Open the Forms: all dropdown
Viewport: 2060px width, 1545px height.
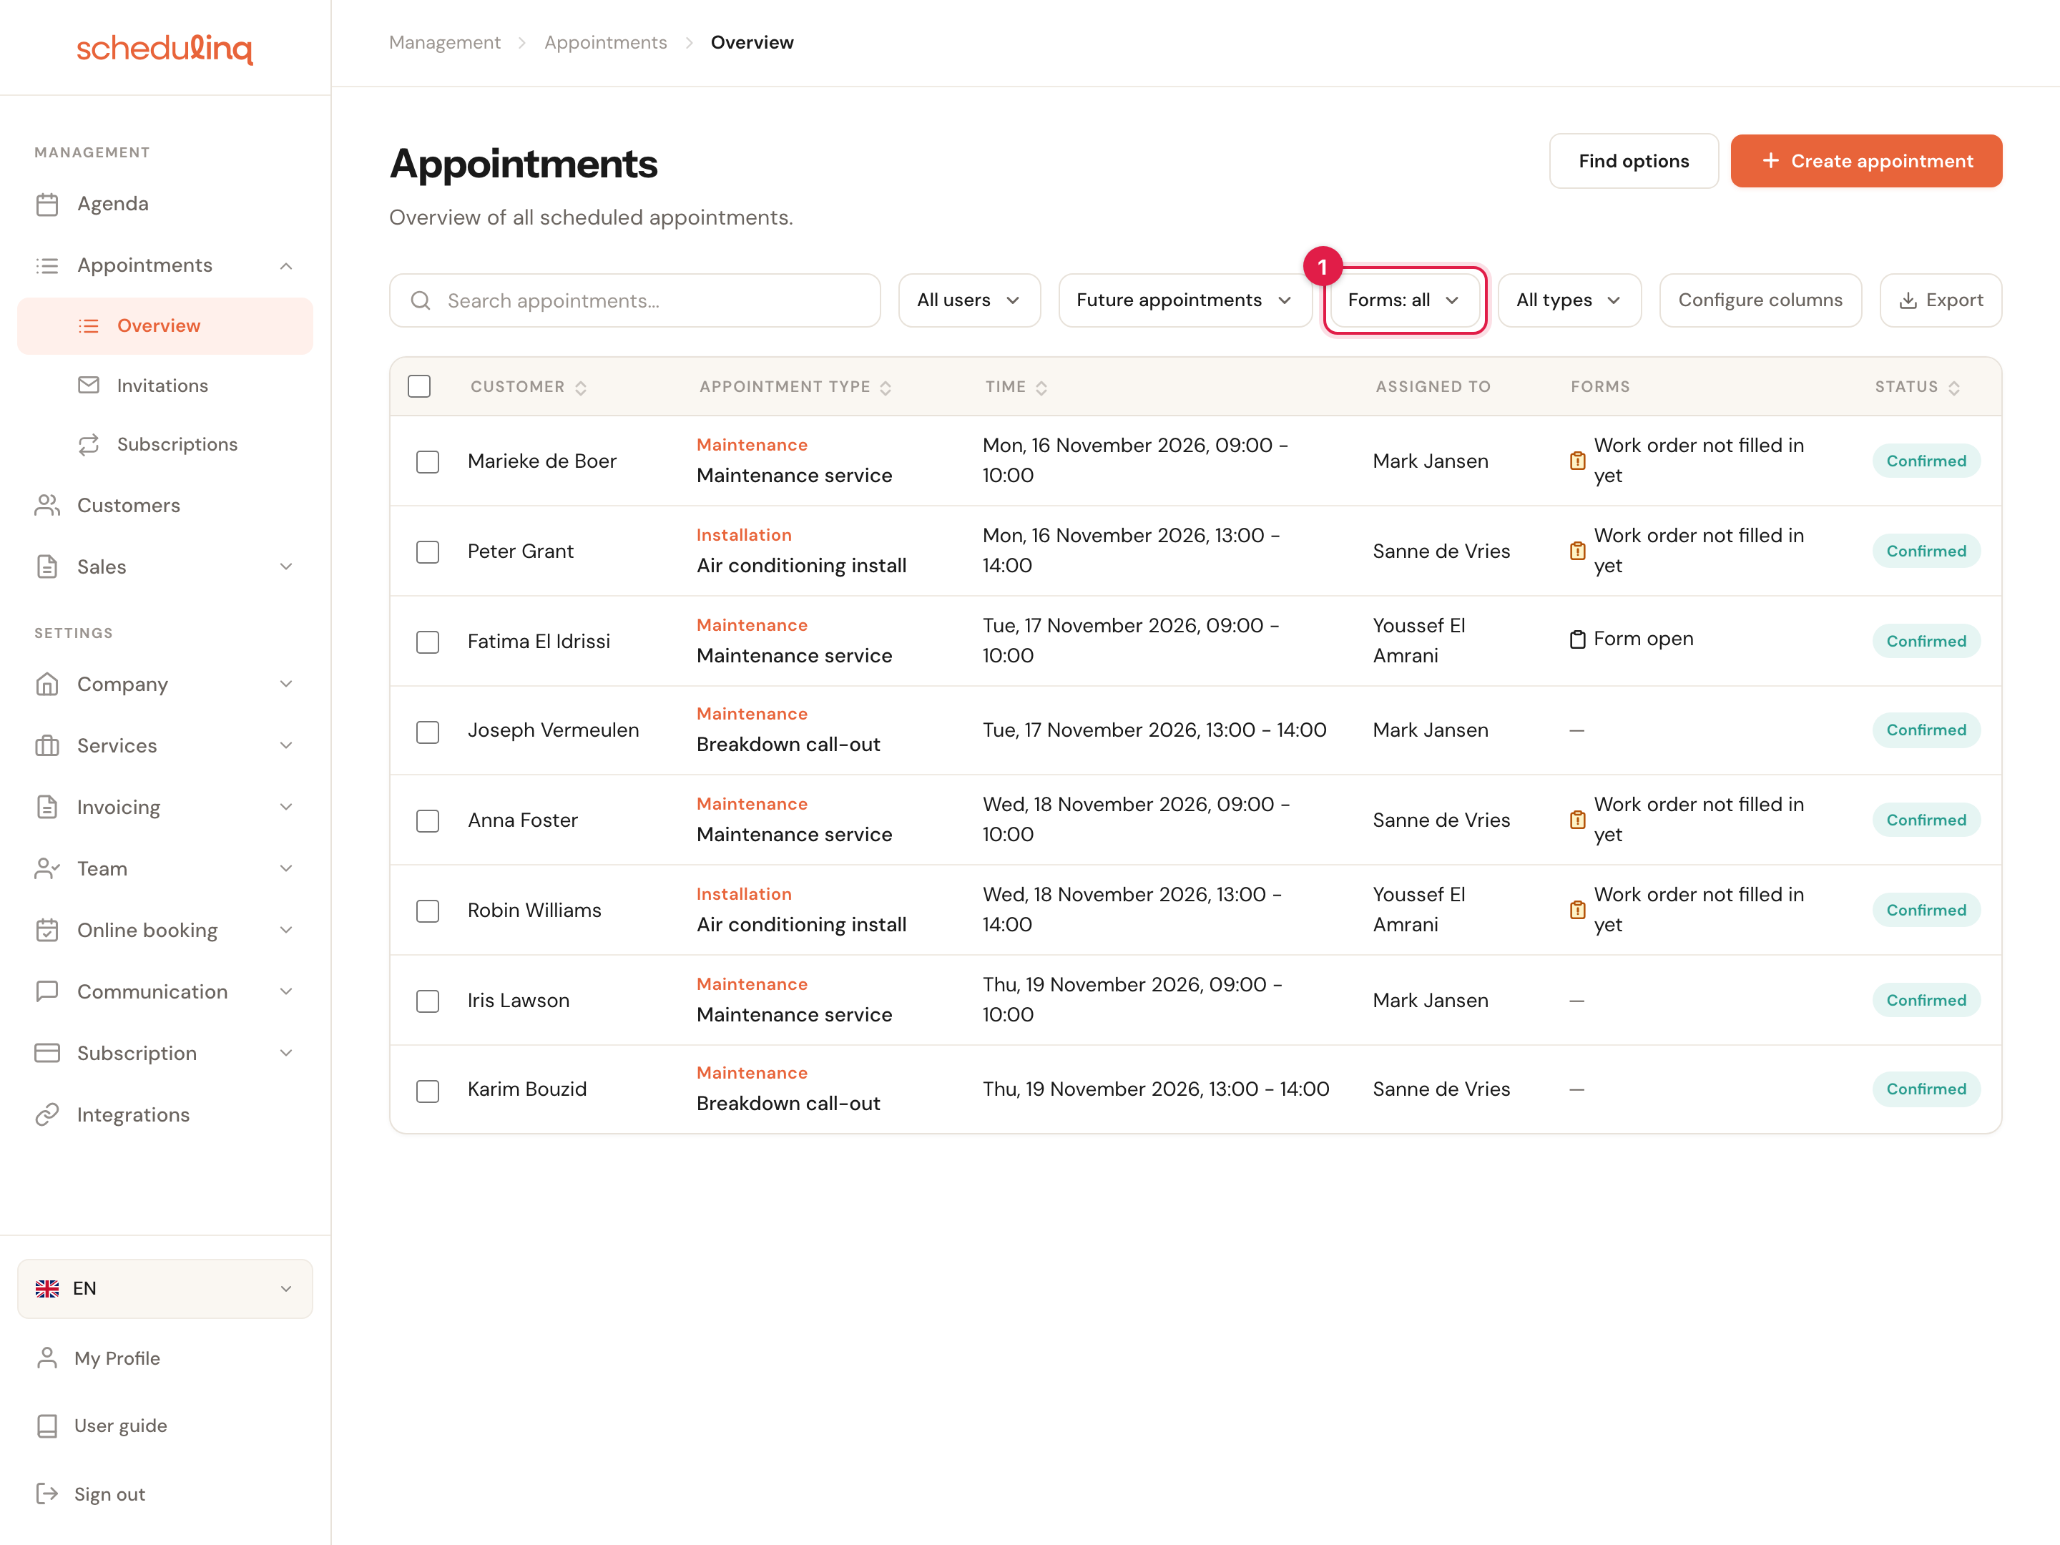click(x=1404, y=300)
